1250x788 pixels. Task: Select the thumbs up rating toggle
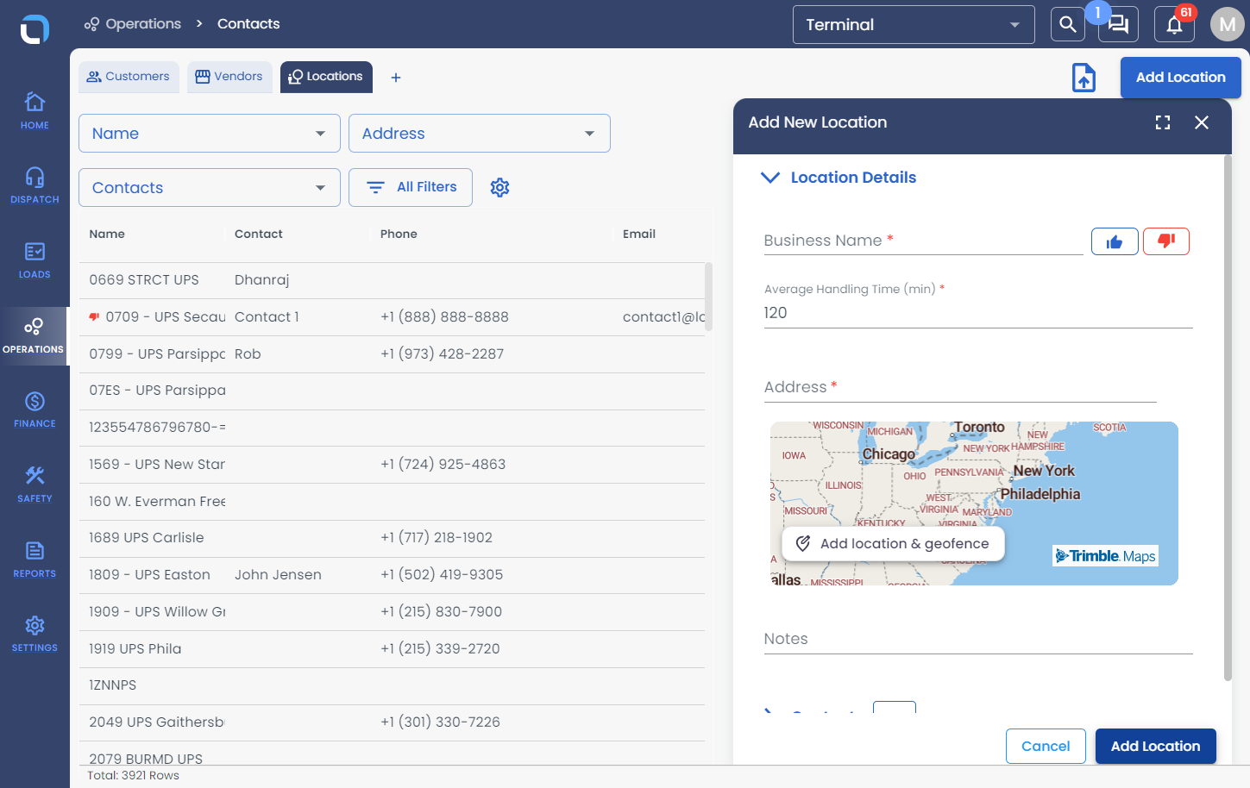coord(1115,241)
